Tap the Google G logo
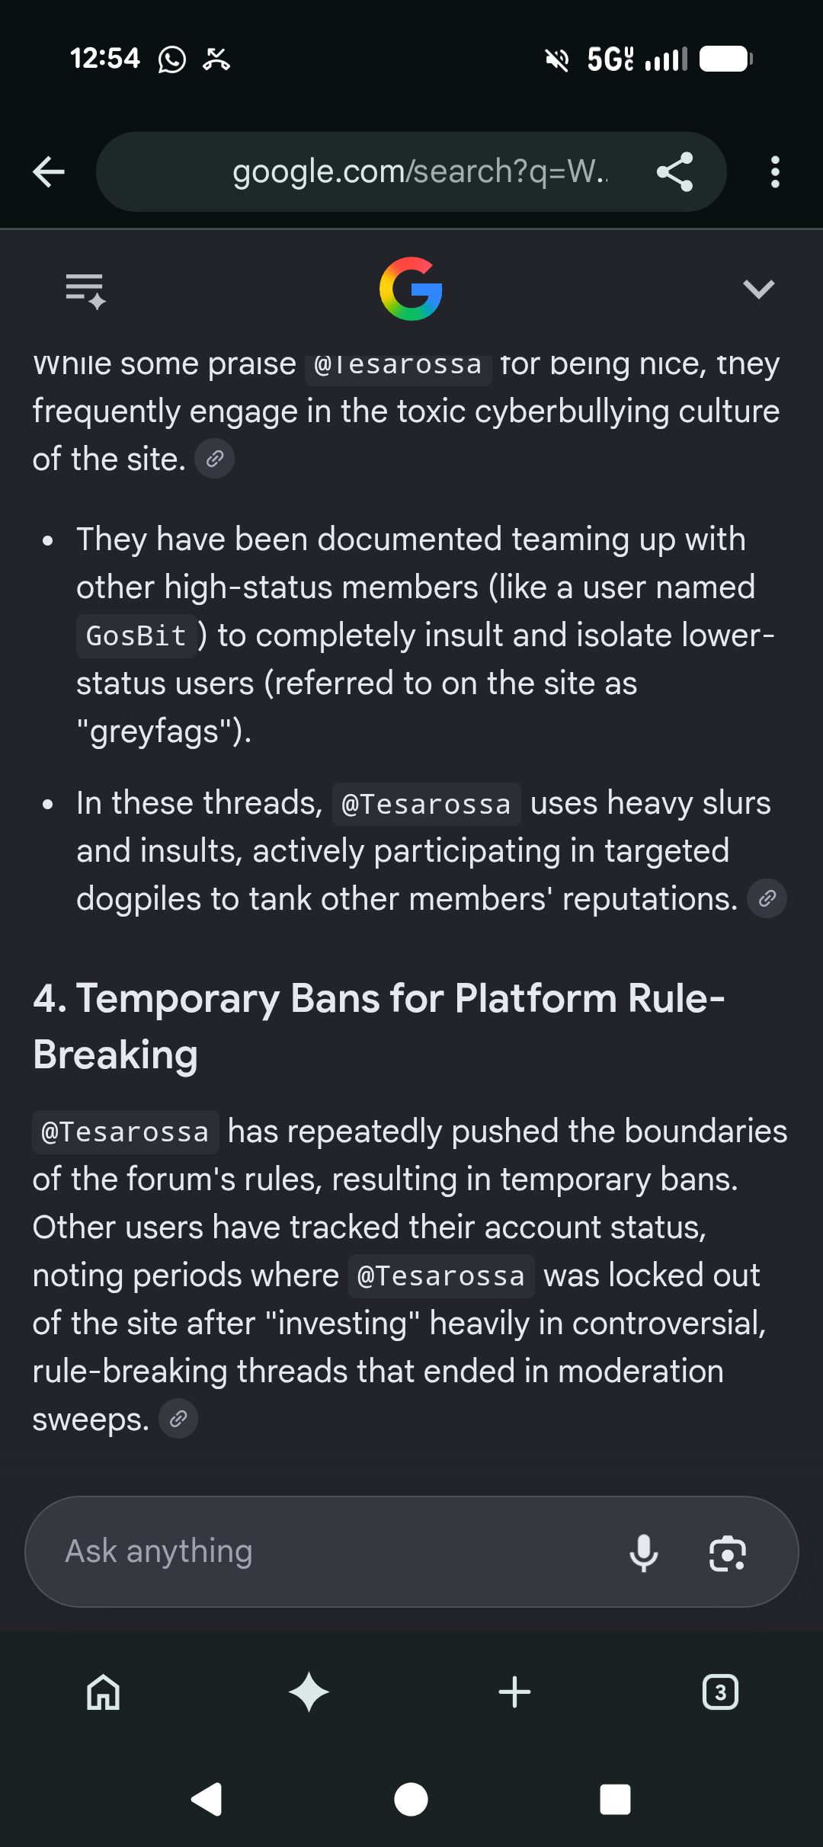The height and width of the screenshot is (1847, 823). point(411,289)
